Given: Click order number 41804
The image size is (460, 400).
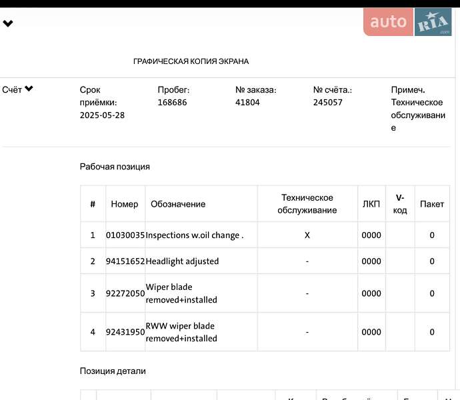Looking at the screenshot, I should pyautogui.click(x=247, y=102).
